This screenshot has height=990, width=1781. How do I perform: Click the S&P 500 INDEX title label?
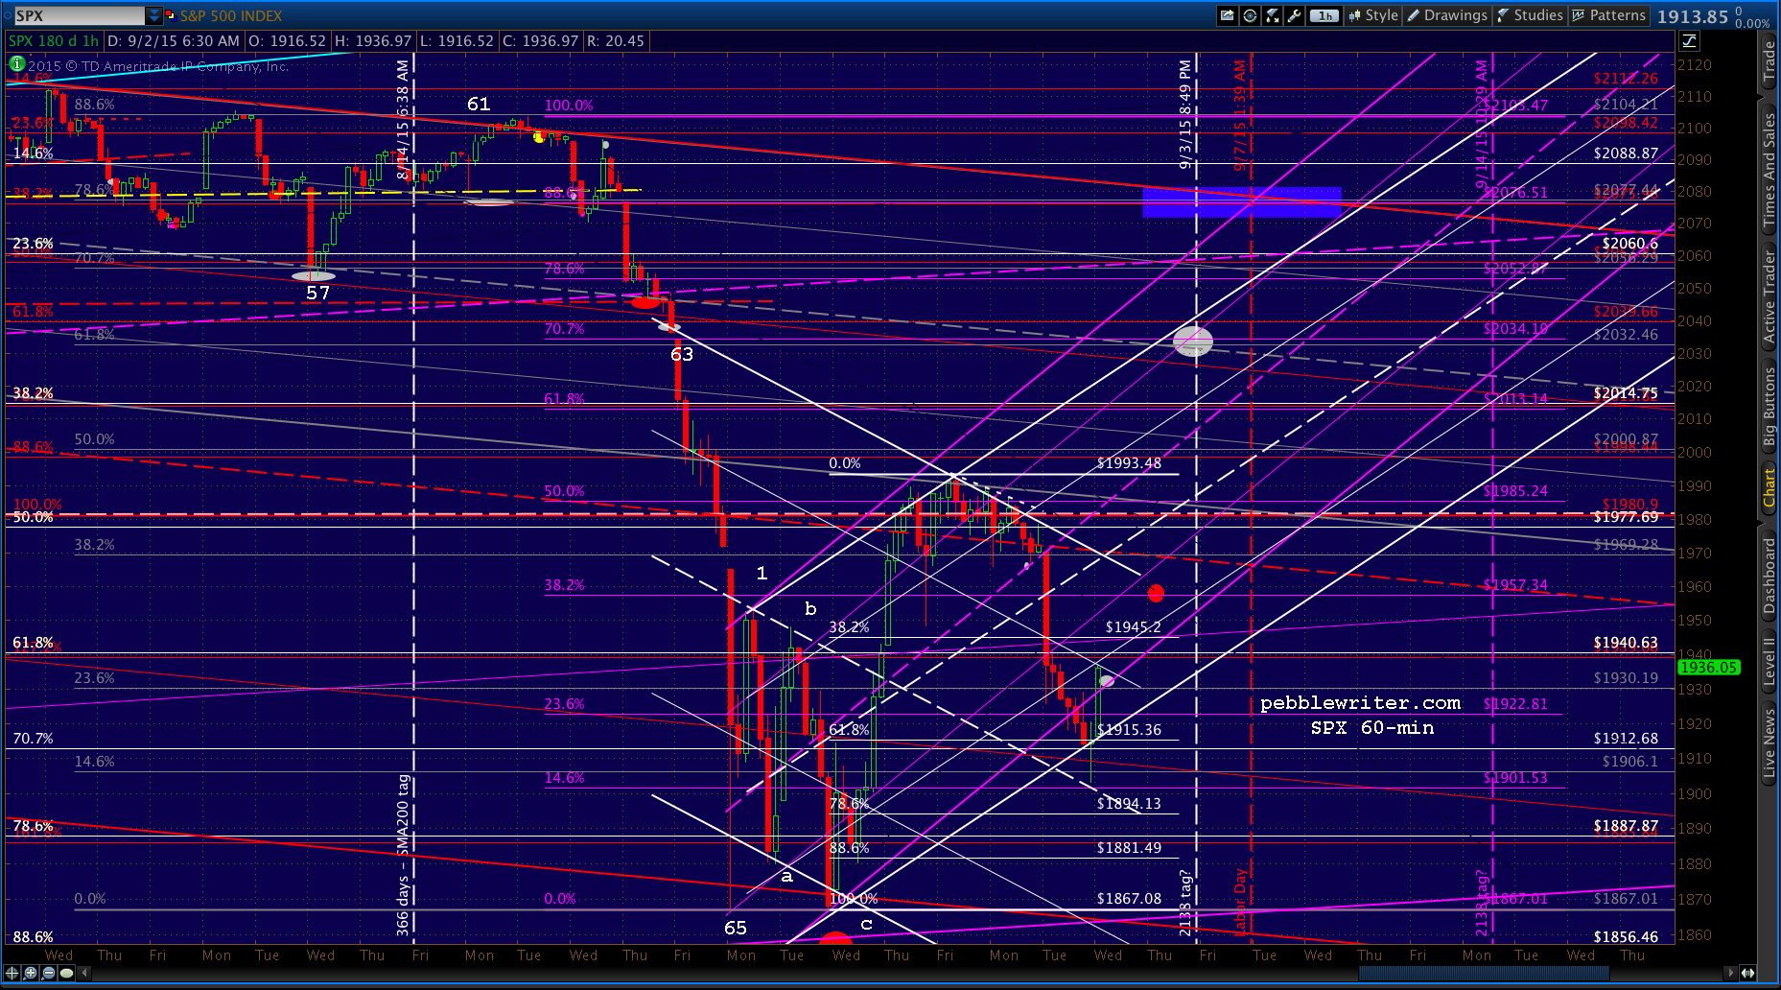pos(231,15)
